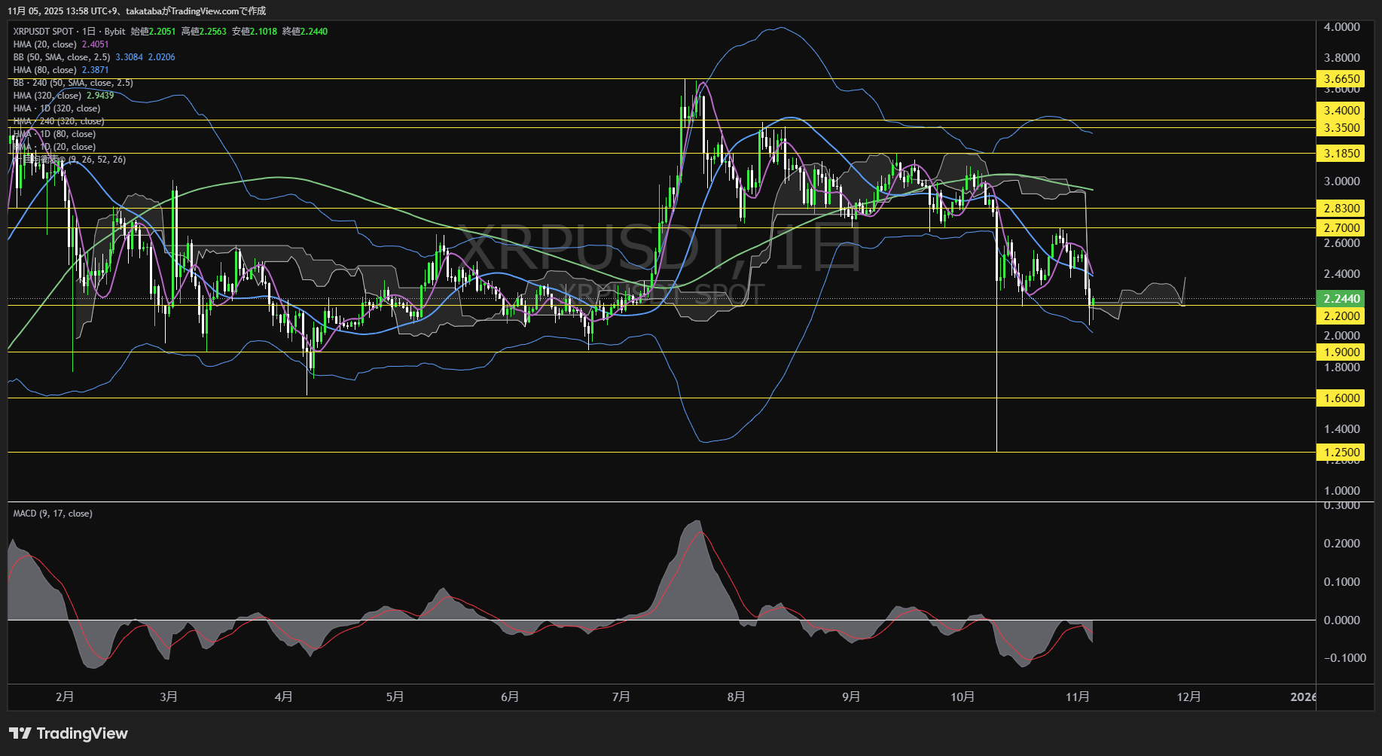Toggle the BB (50, SMA, close, 2.5) indicator
Viewport: 1382px width, 756px height.
click(x=60, y=56)
